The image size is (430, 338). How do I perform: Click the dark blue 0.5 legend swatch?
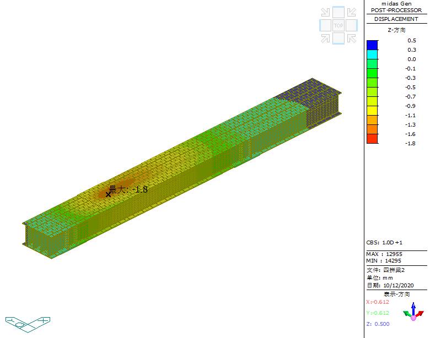372,45
